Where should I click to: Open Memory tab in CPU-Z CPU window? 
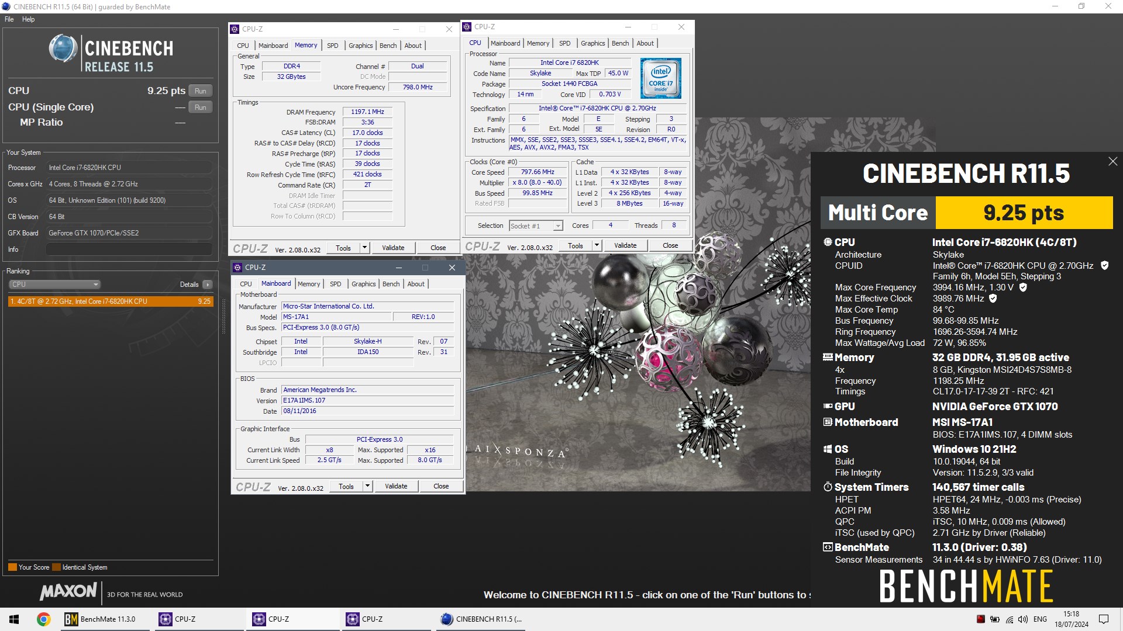[x=538, y=43]
